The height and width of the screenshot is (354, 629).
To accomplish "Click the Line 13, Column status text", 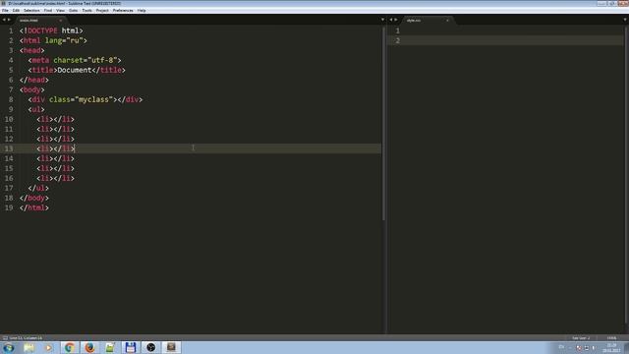I will 26,338.
